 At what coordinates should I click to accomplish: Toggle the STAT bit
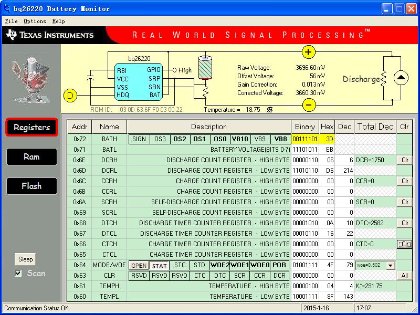[159, 266]
